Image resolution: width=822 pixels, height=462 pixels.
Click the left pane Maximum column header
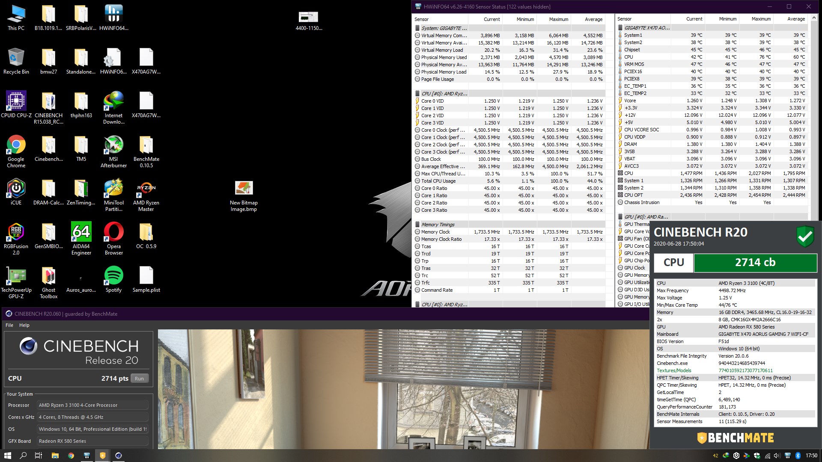tap(554, 19)
